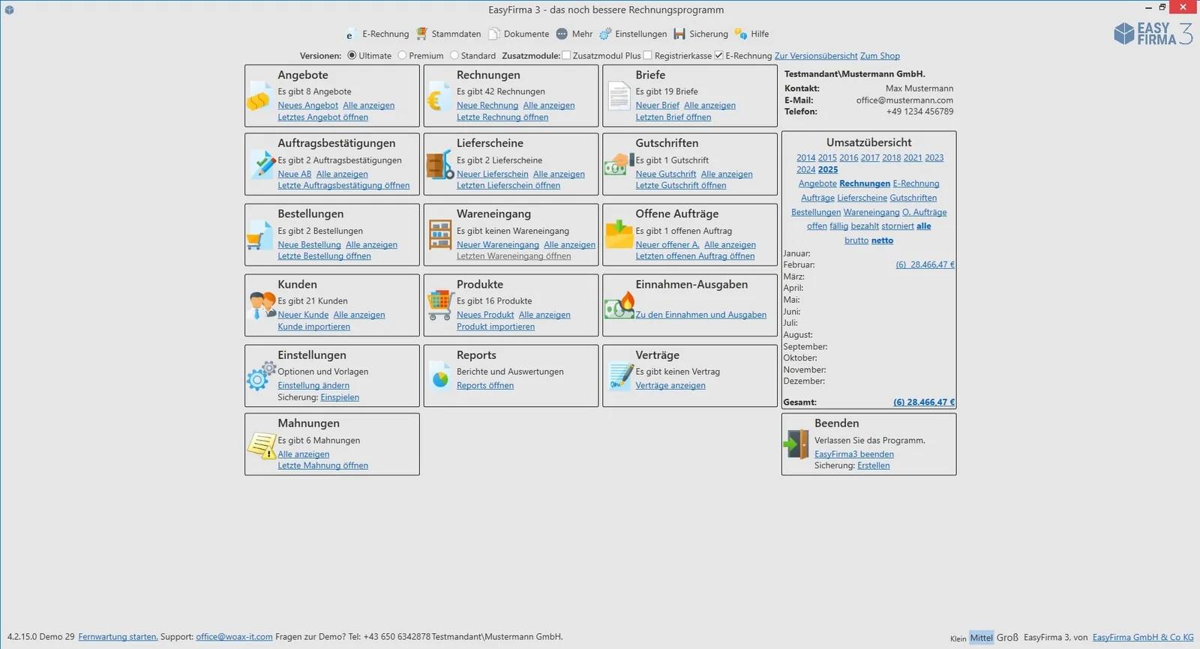This screenshot has height=649, width=1200.
Task: Select the Standard version radio button
Action: [454, 55]
